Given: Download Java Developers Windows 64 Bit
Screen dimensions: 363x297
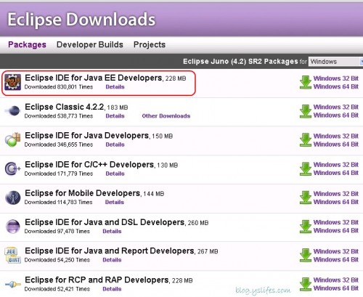Looking at the screenshot, I should pos(336,144).
